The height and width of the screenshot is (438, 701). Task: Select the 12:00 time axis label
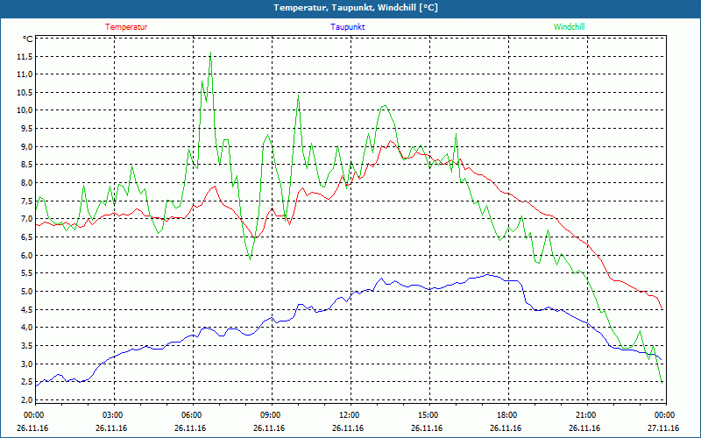pyautogui.click(x=349, y=415)
